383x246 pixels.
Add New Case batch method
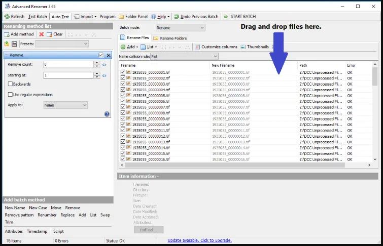tap(38, 208)
